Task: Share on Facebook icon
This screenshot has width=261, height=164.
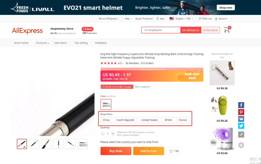Action: click(241, 105)
